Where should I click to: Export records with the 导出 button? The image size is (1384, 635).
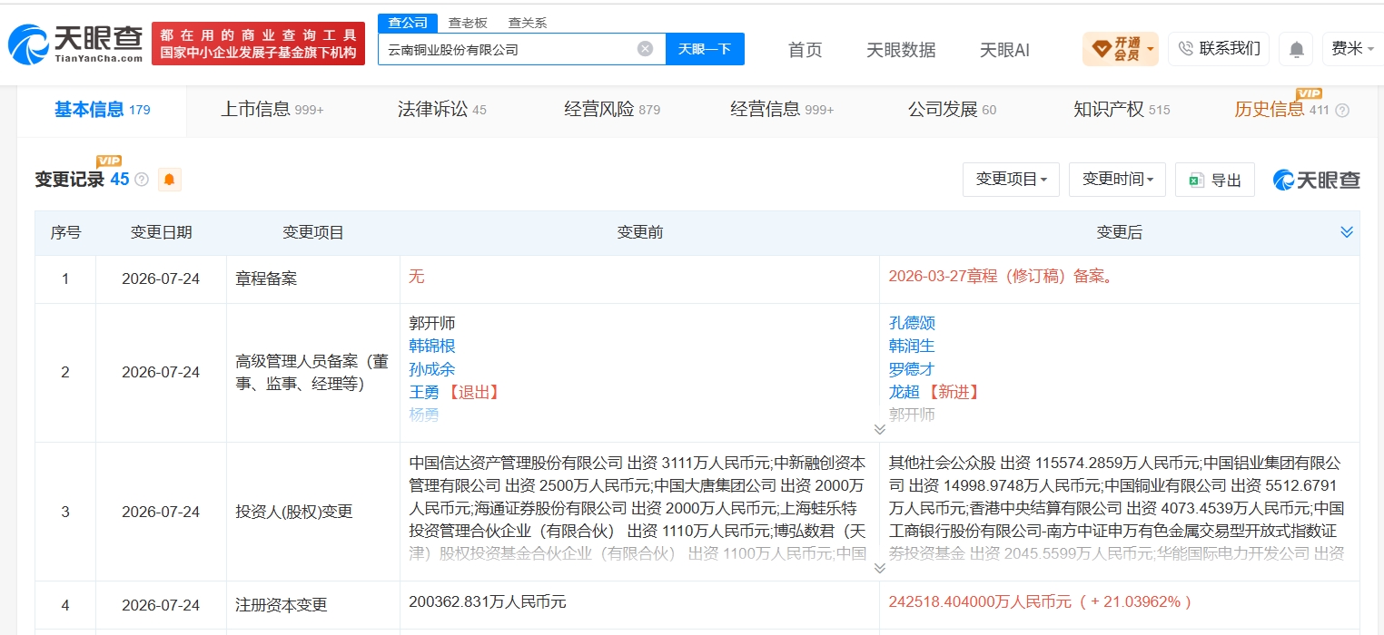[1215, 180]
